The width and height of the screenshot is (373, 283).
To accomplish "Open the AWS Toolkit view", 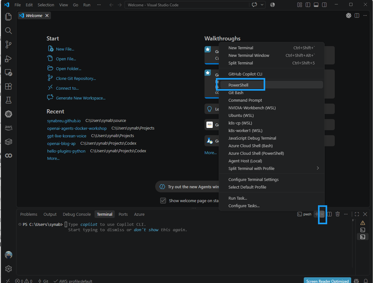I will coord(8,128).
